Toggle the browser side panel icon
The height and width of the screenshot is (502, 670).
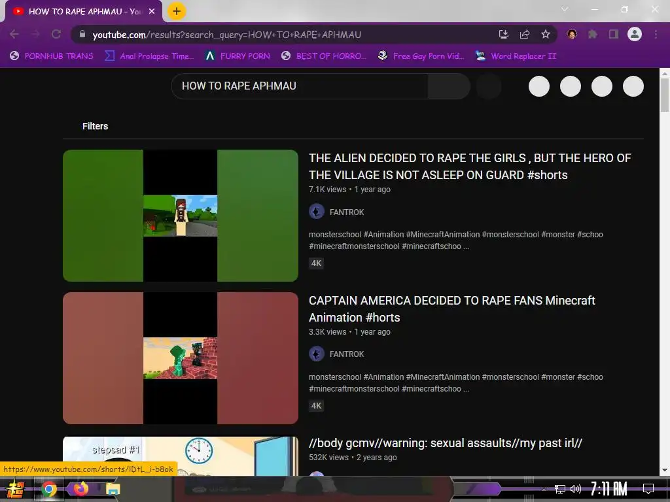click(614, 34)
